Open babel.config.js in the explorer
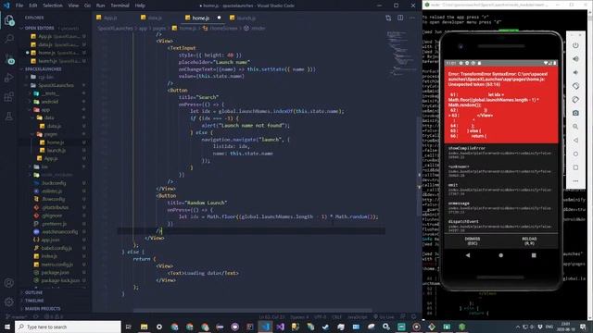This screenshot has height=333, width=593. (x=57, y=248)
